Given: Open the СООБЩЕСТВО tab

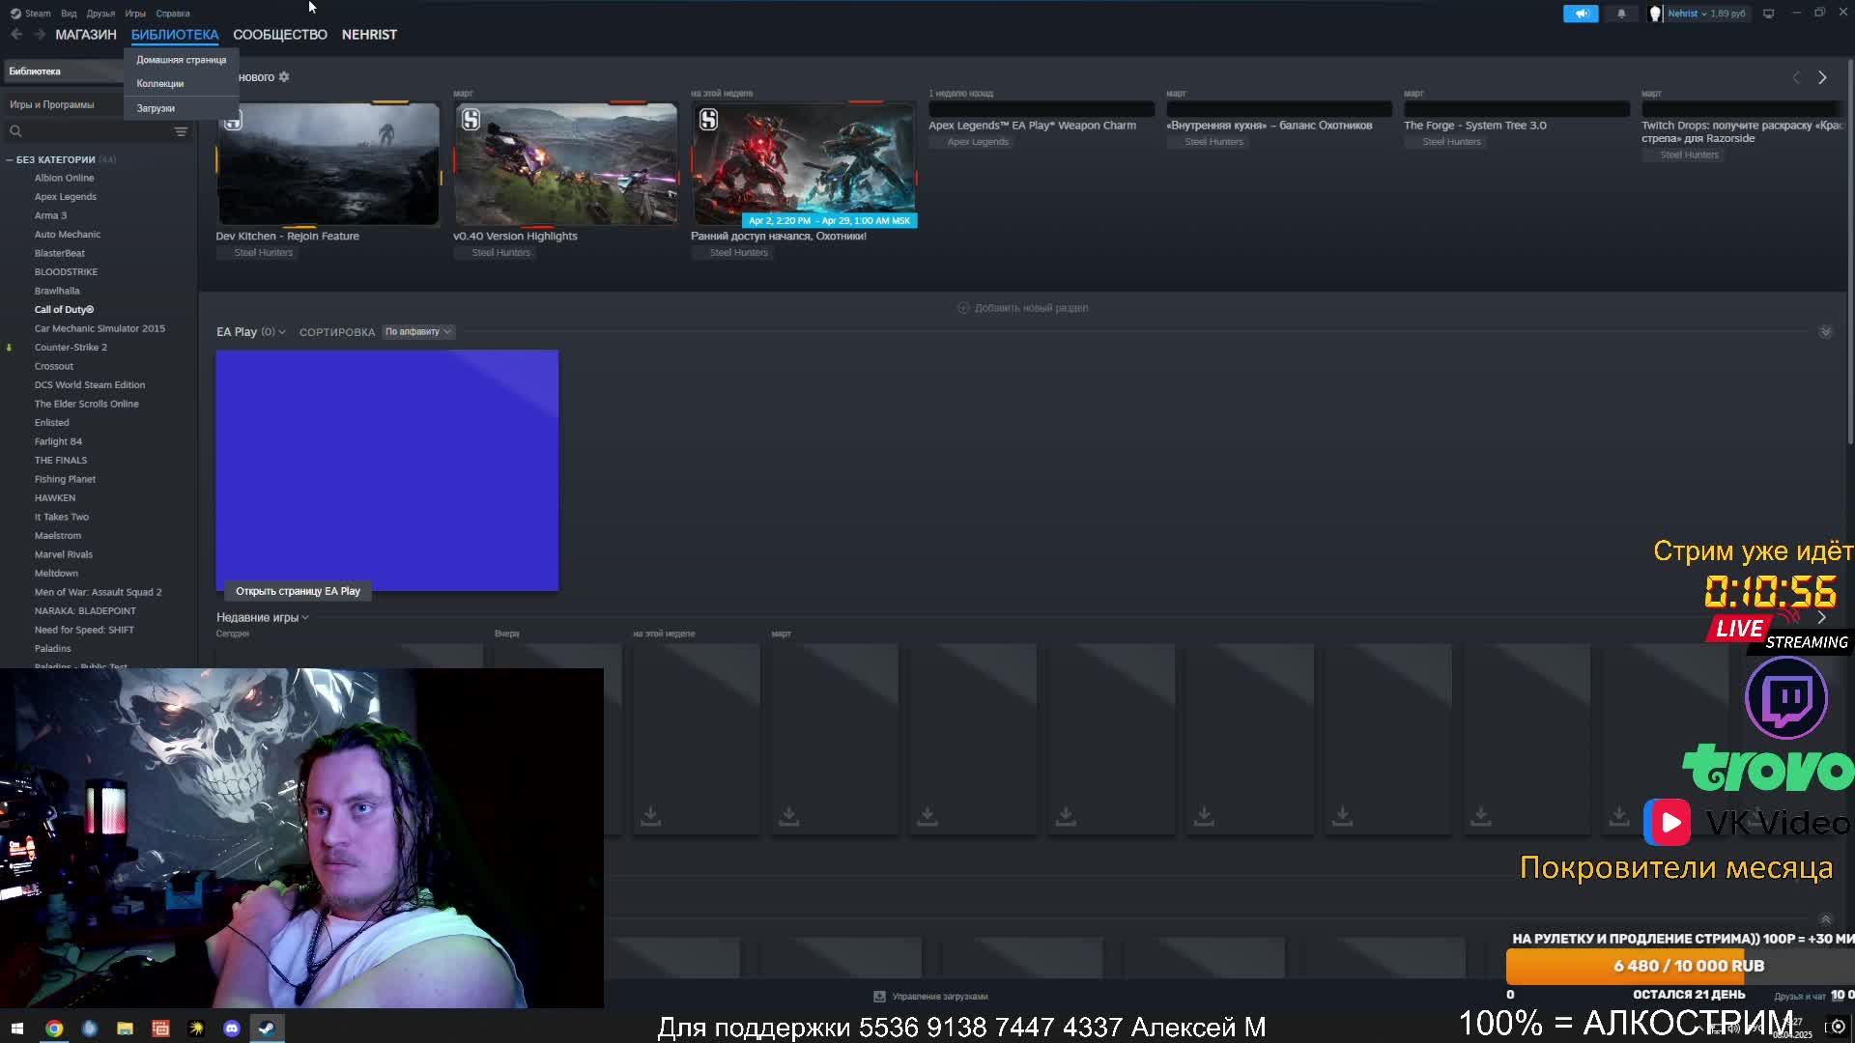Looking at the screenshot, I should (279, 35).
